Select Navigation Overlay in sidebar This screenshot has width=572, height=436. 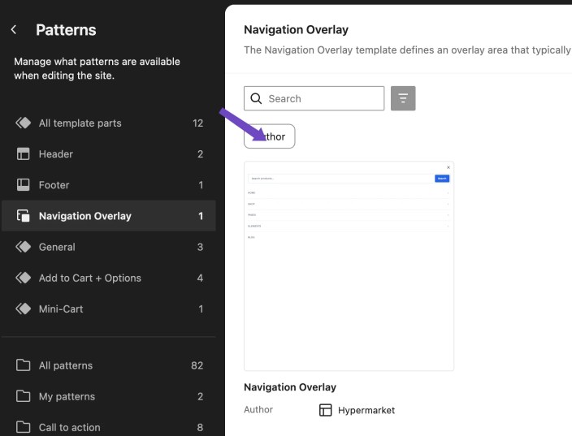point(109,216)
